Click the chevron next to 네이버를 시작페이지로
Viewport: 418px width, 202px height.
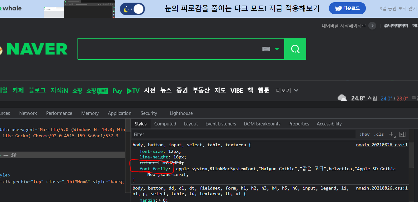click(372, 26)
